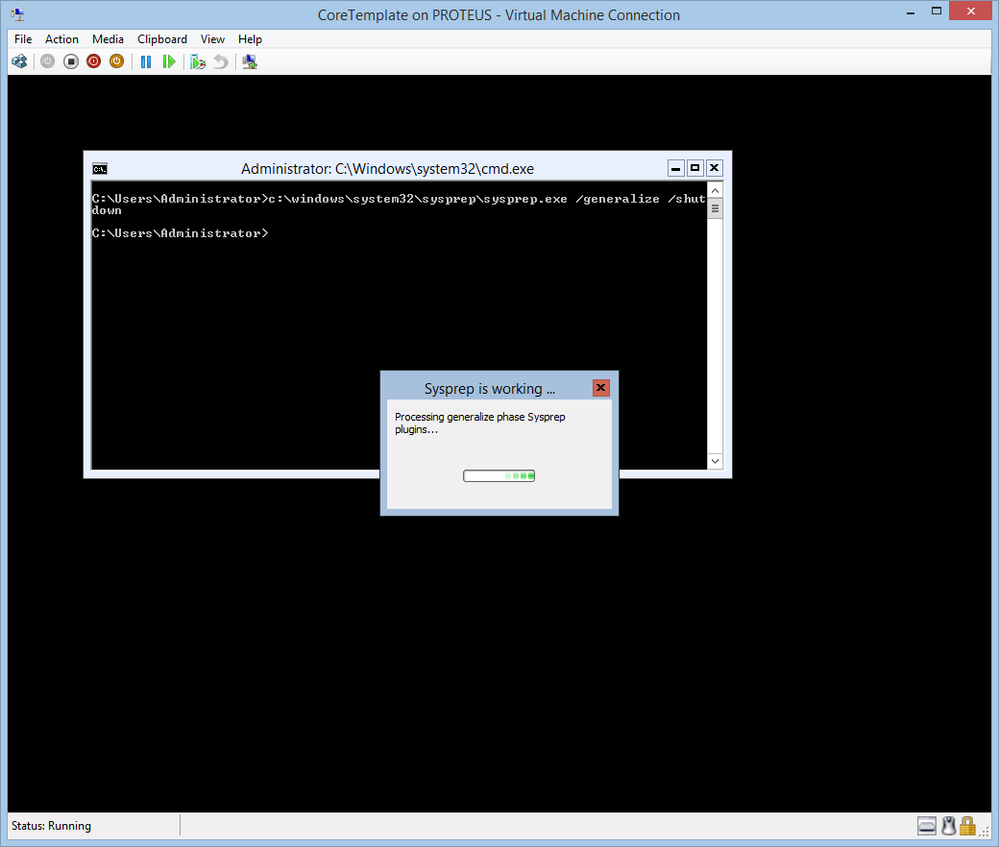Click the Enhanced Session monitor icon
999x847 pixels.
point(250,61)
